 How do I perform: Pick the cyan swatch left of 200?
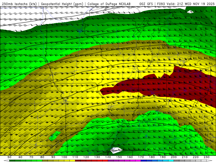pos(171,161)
